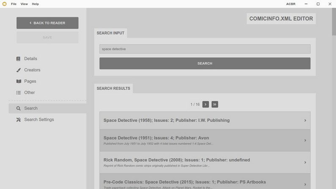Click the vertical scrollbar thumb
Screen dimensions: 336x189
pyautogui.click(x=334, y=22)
